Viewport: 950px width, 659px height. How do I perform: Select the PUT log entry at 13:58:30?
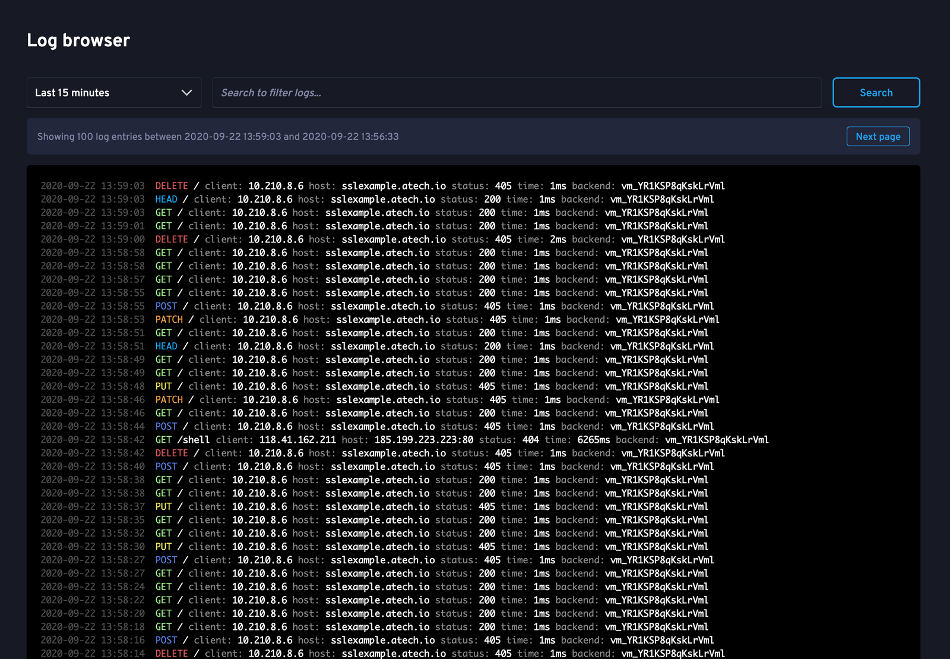coord(375,547)
